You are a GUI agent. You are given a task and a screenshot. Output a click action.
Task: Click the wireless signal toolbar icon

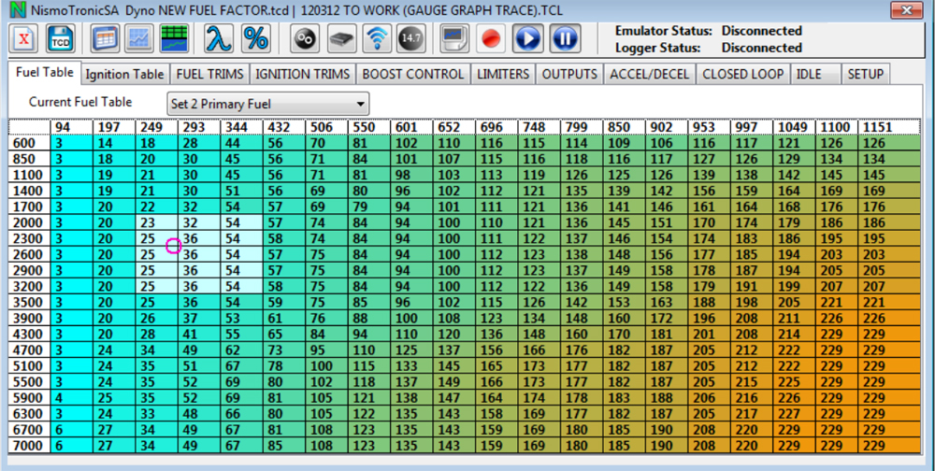(377, 38)
